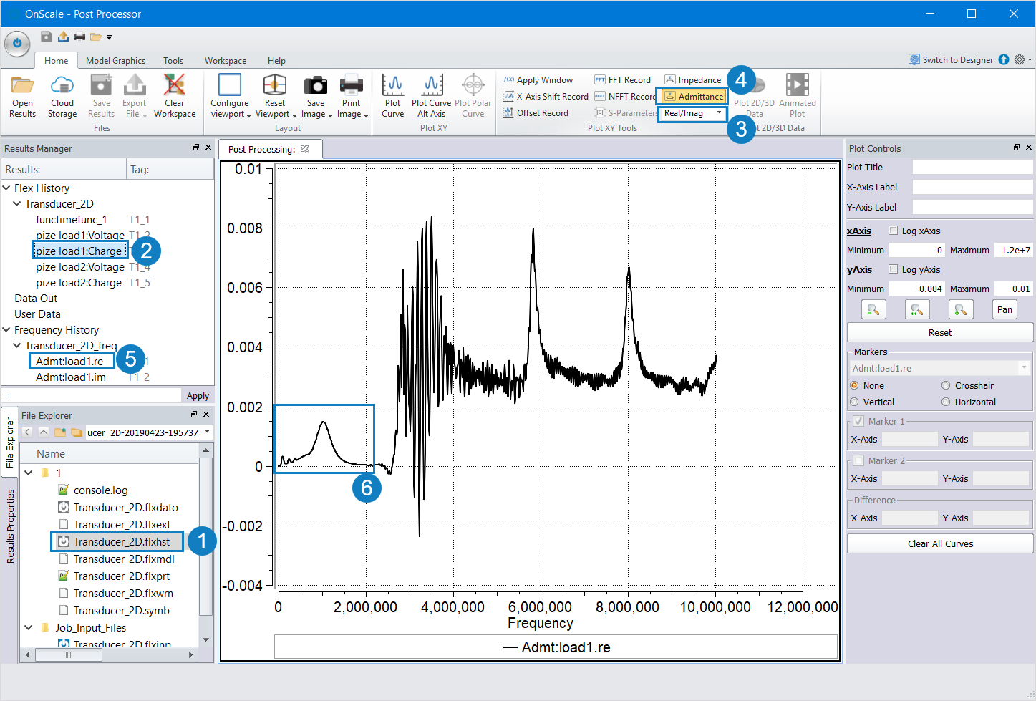1036x701 pixels.
Task: Click the Print Image printer icon
Action: point(351,85)
